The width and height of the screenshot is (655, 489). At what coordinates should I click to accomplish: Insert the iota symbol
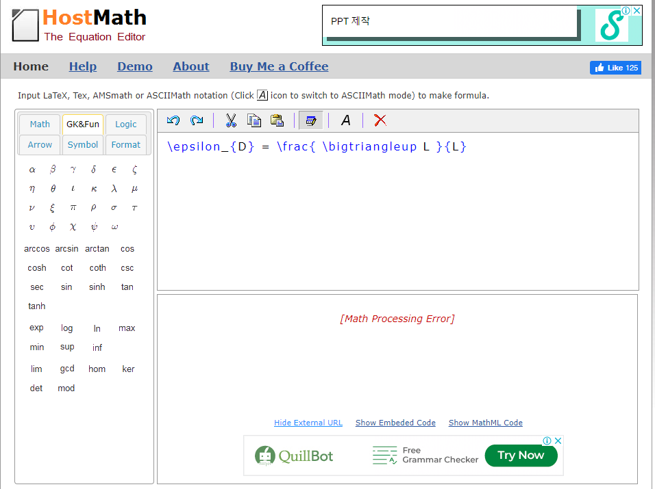(x=73, y=189)
